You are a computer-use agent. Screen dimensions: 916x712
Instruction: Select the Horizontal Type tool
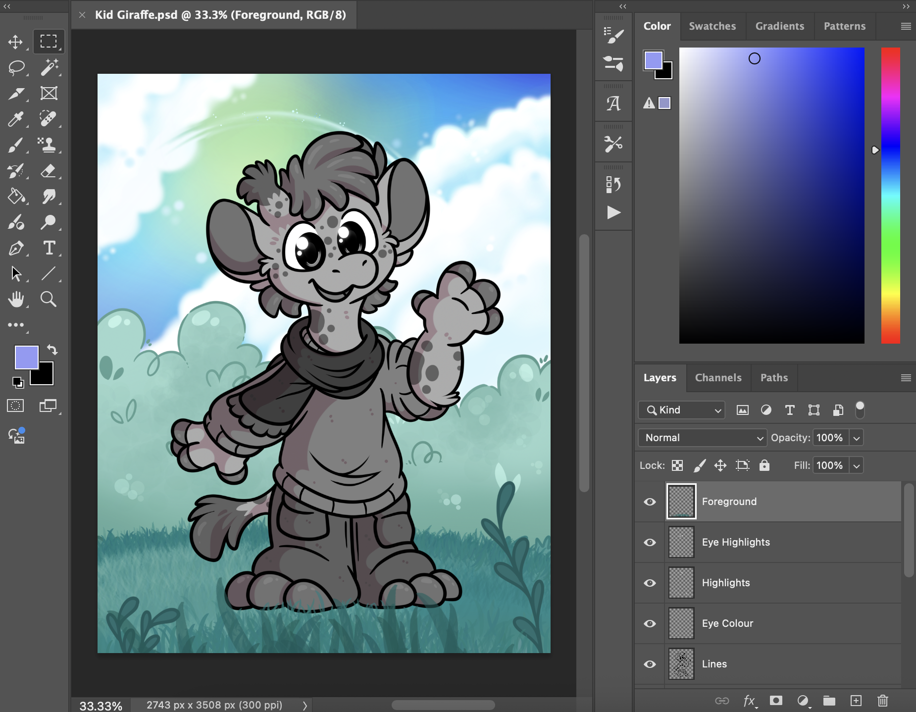point(48,248)
